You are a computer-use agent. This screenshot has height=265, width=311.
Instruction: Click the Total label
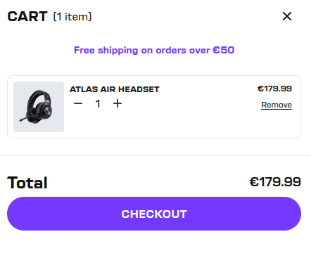[x=27, y=183]
